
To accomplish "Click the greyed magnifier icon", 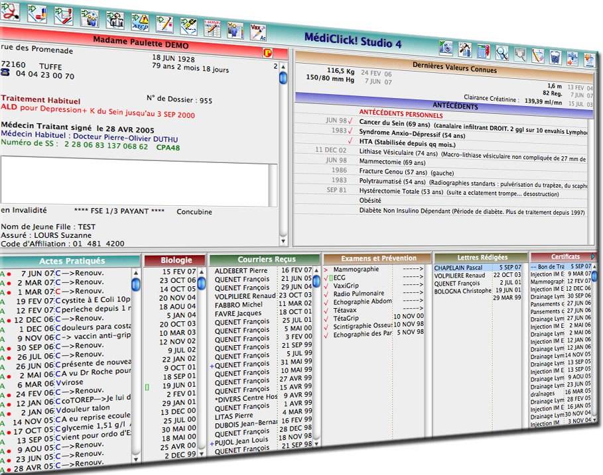I will (519, 54).
